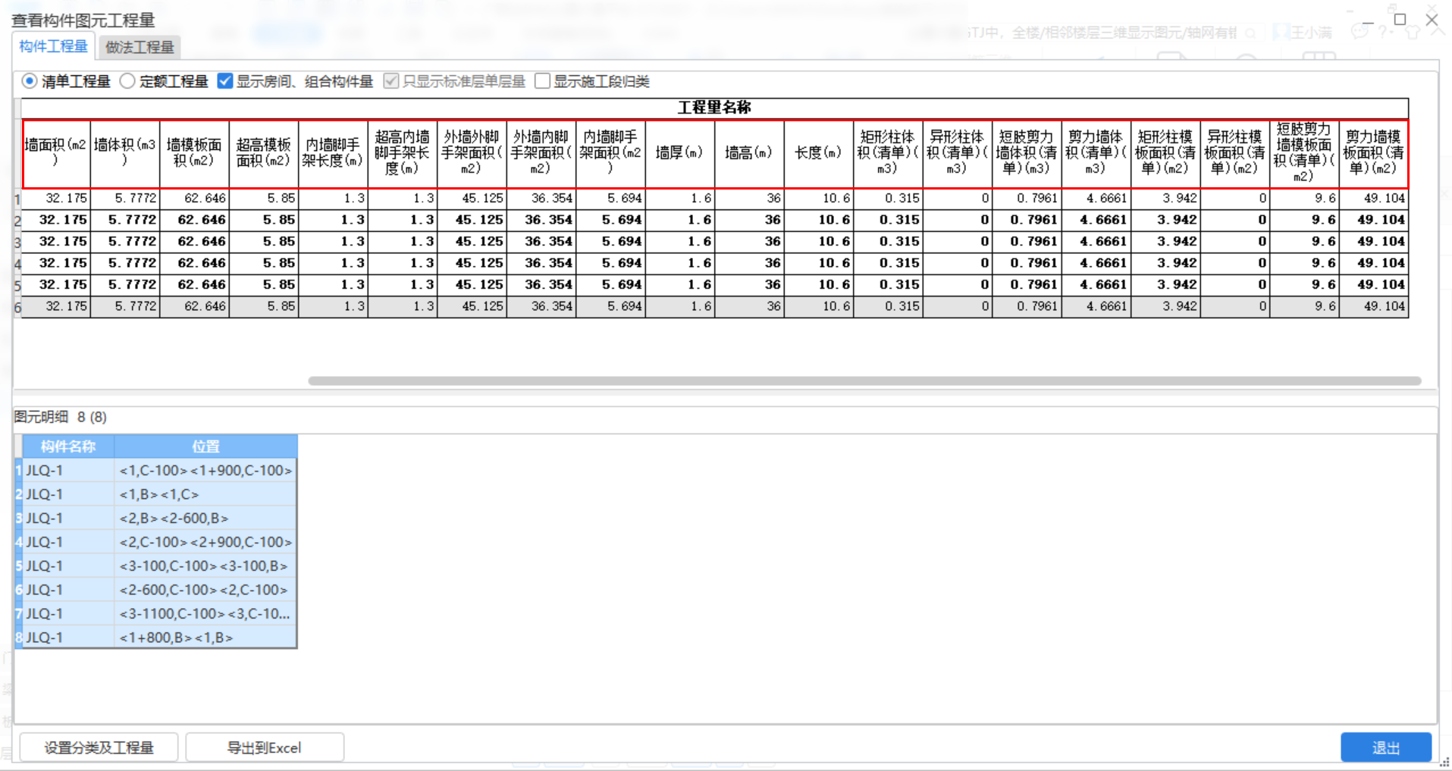The height and width of the screenshot is (771, 1452).
Task: Select JLQ-1 at <1,B><1,C>
Action: (x=155, y=494)
